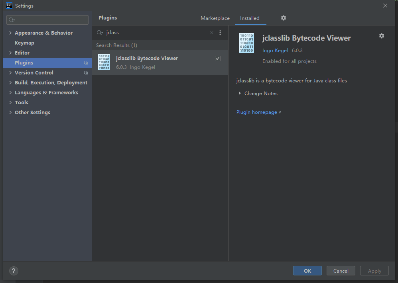Image resolution: width=398 pixels, height=283 pixels.
Task: Focus the settings search field
Action: (47, 20)
